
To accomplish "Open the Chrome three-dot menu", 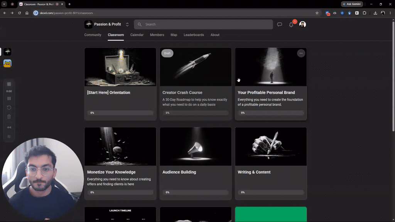I will pos(390,13).
